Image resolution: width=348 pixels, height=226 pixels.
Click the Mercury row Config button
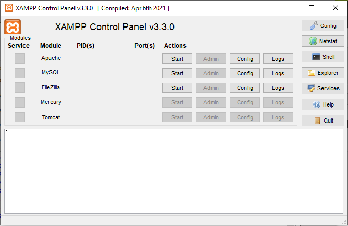245,102
